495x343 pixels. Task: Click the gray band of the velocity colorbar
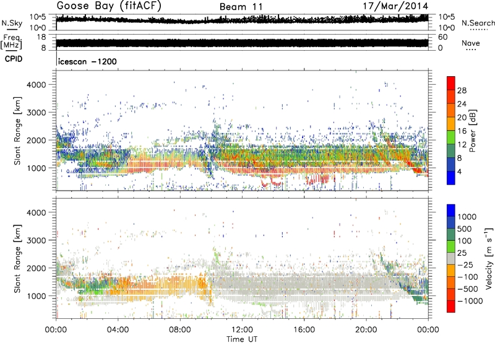451,258
